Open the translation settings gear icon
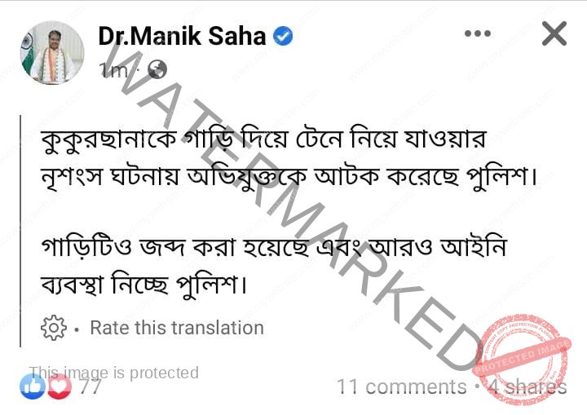 [x=54, y=328]
